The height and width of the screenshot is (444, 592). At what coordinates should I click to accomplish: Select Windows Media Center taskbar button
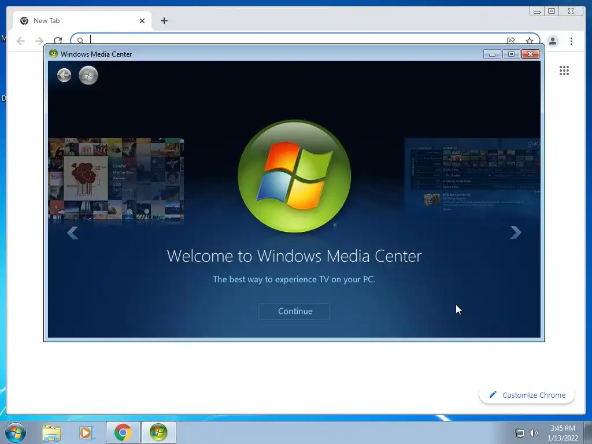coord(159,432)
